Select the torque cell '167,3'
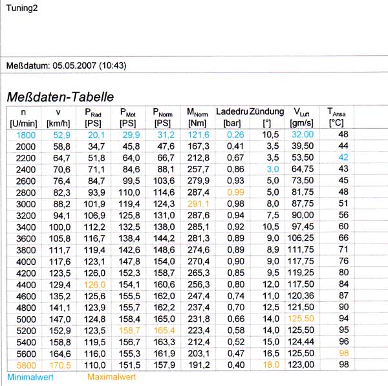This screenshot has height=386, width=388. click(199, 146)
